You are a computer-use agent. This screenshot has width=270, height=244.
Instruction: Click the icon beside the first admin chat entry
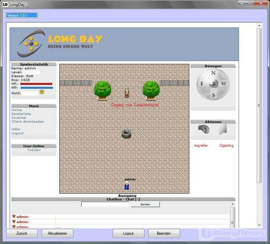click(x=14, y=216)
